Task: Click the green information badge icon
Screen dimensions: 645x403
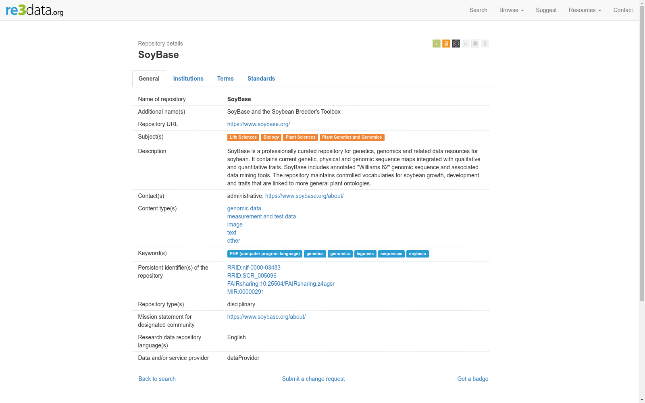Action: point(436,44)
